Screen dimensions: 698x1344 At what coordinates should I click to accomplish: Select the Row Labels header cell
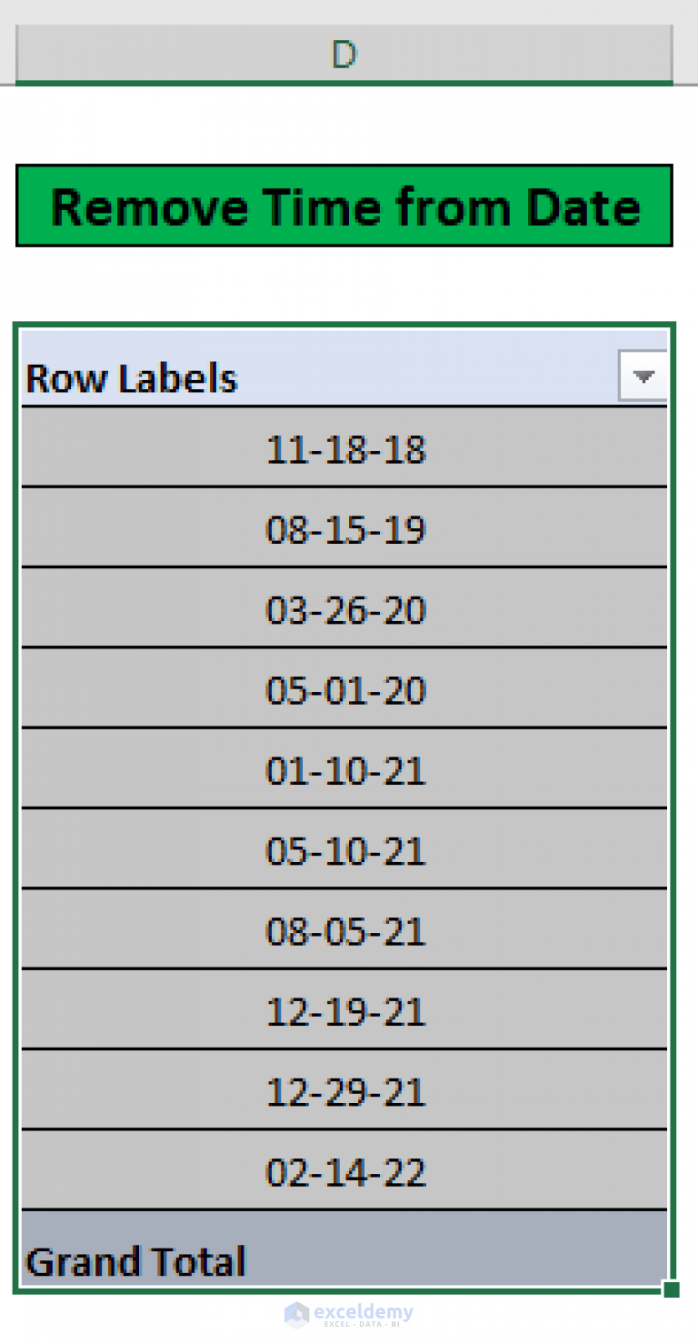pyautogui.click(x=130, y=376)
